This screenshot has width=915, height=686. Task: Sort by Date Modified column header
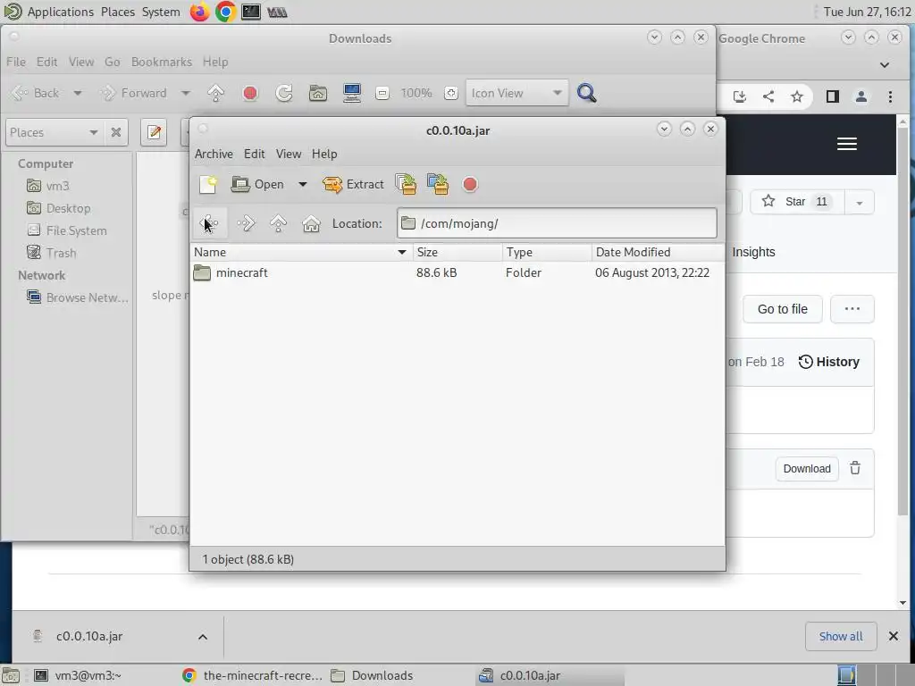[658, 252]
